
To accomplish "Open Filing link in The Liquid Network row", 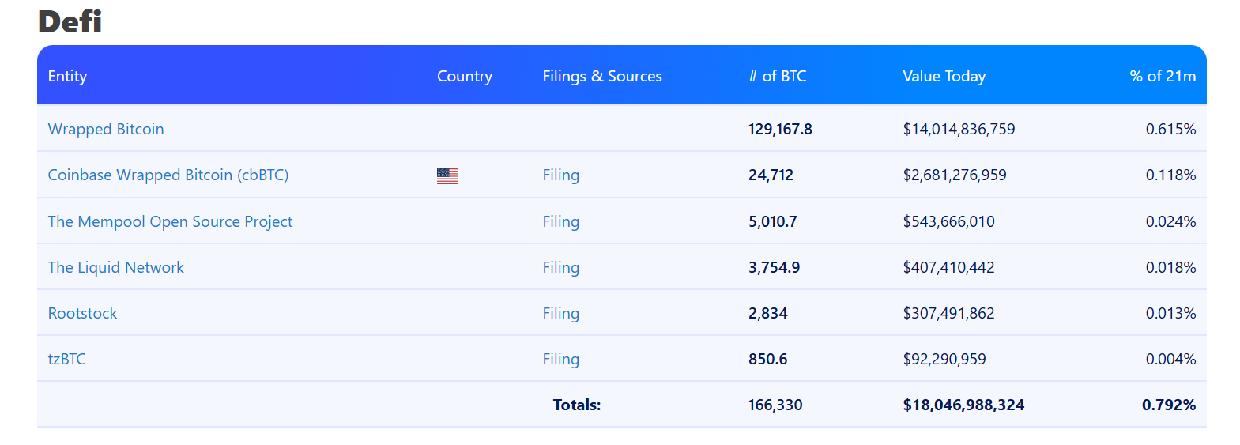I will (560, 267).
